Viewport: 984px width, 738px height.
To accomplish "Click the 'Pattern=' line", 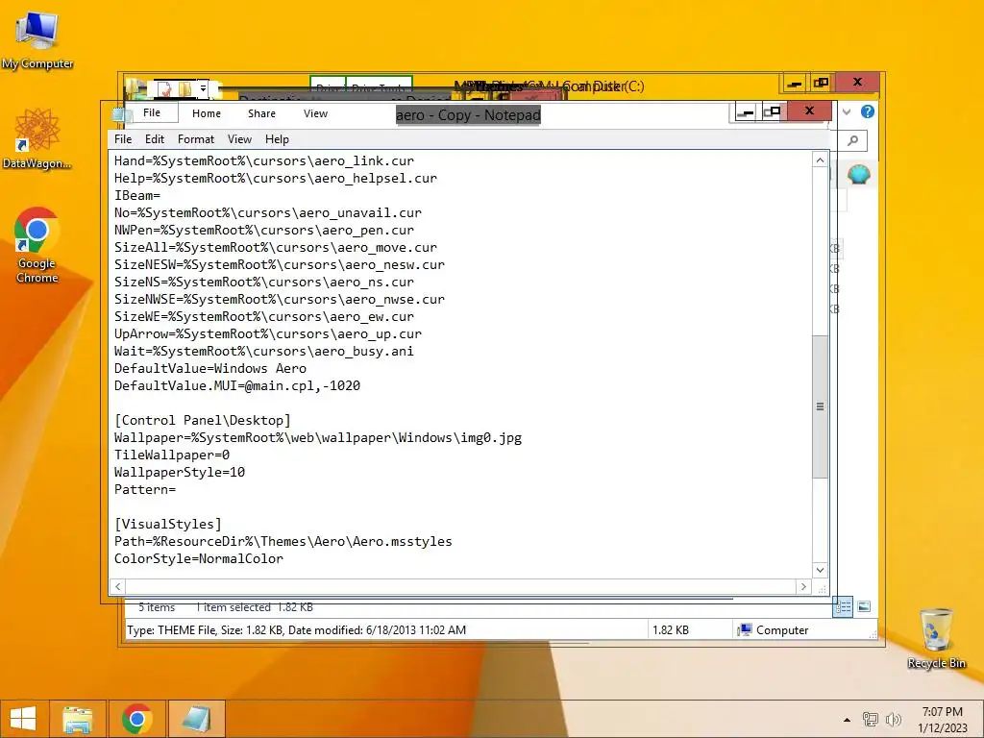I will point(145,489).
